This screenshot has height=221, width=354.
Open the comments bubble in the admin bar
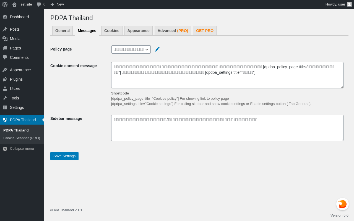(39, 4)
